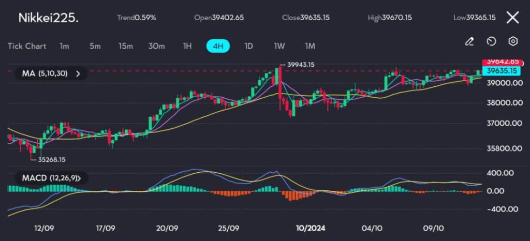Switch to Tick Chart view
Screen dimensions: 530x241
click(27, 46)
